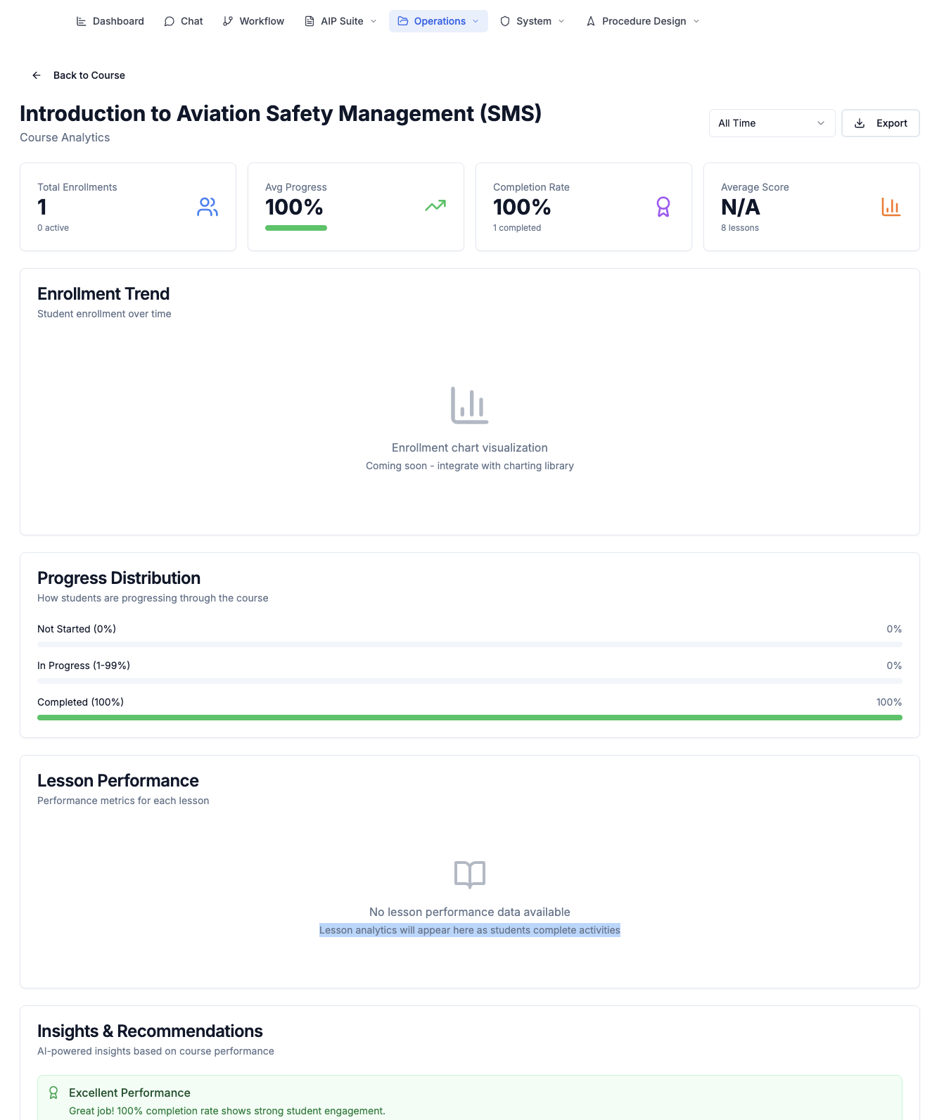Screen dimensions: 944x1120
Task: Click the purple award icon in Completion Rate
Action: (x=663, y=207)
